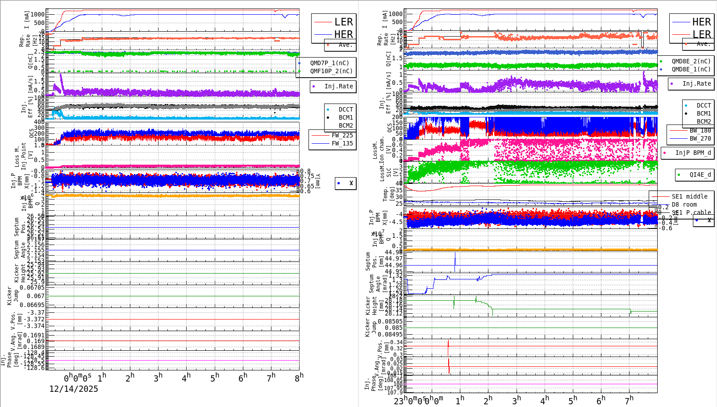The height and width of the screenshot is (407, 717).
Task: Click the QMD8E_1(nC) legend marker
Action: click(x=661, y=70)
